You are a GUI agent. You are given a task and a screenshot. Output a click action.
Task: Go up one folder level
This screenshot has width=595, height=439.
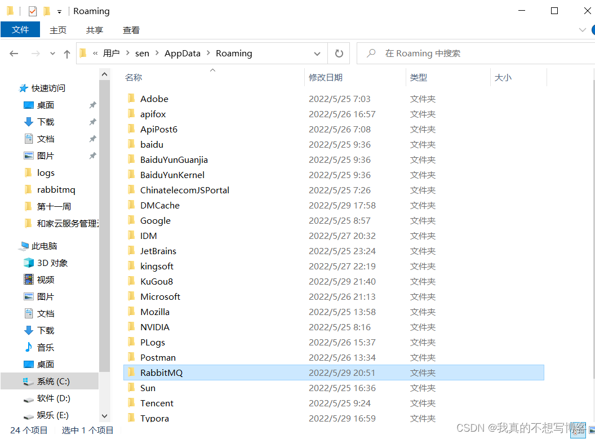[67, 54]
